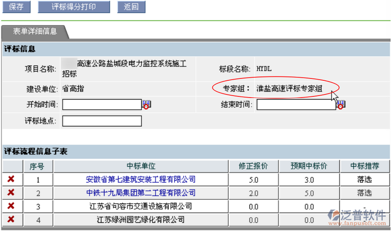Image resolution: width=391 pixels, height=231 pixels.
Task: Click the 中标单位 column header
Action: click(141, 166)
